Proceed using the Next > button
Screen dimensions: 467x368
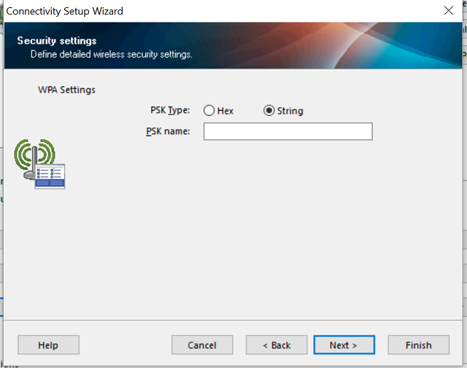tap(344, 345)
